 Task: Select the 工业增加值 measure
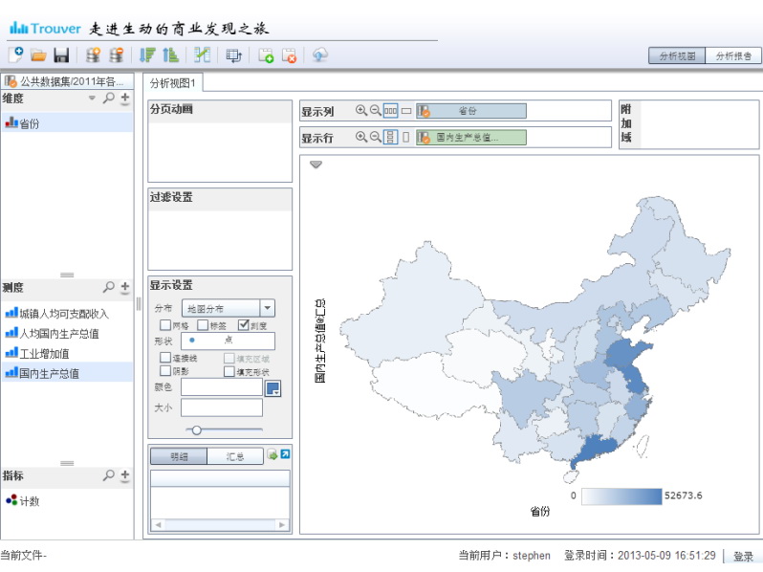pyautogui.click(x=67, y=353)
